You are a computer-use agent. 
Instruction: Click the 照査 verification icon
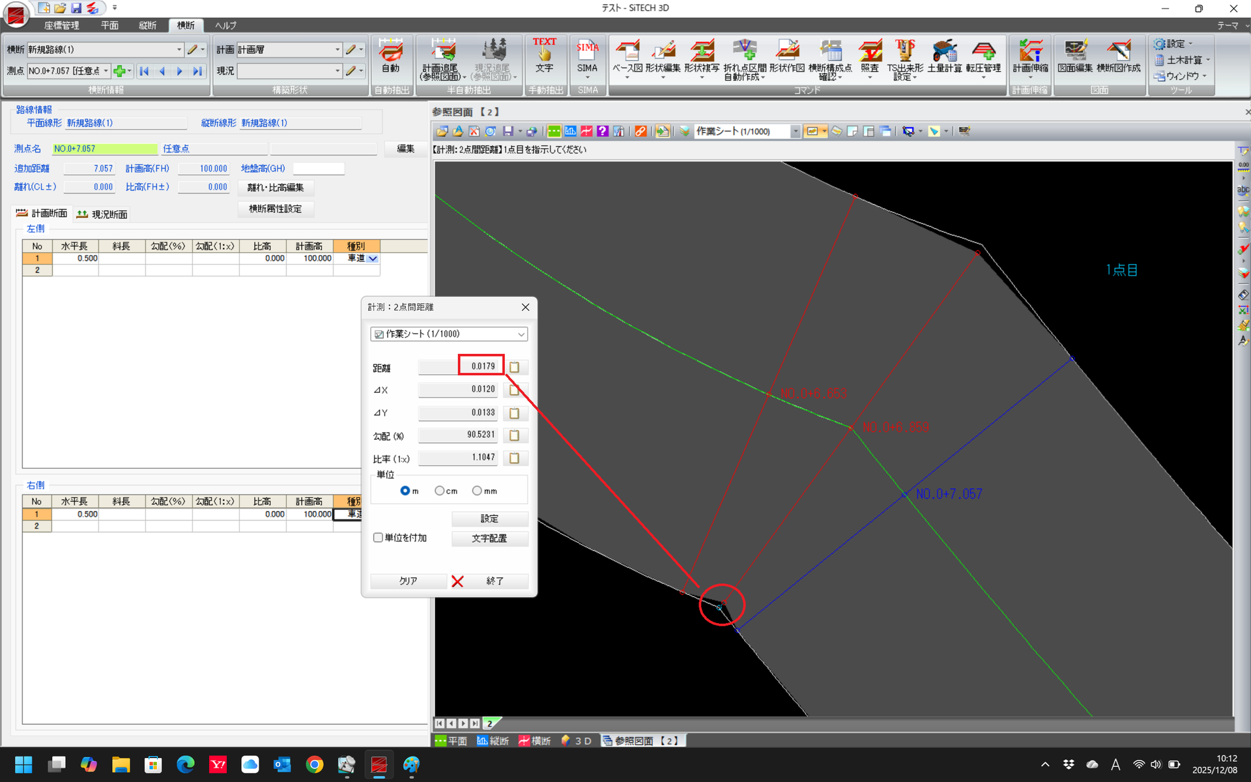click(869, 56)
